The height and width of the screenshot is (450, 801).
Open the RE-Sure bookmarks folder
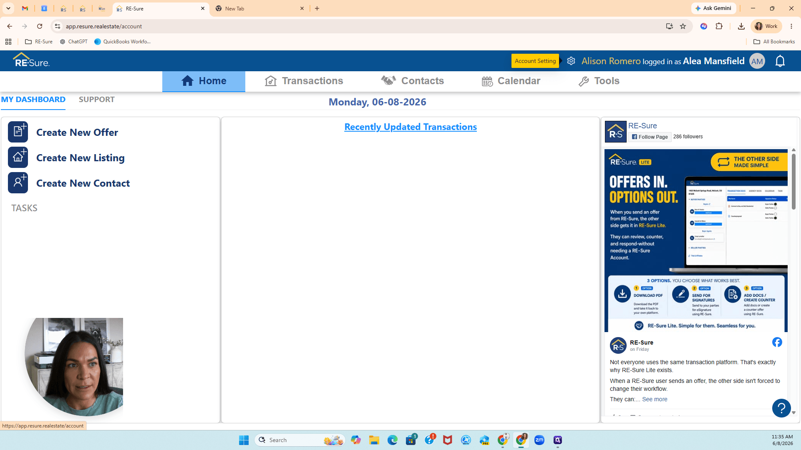click(39, 42)
